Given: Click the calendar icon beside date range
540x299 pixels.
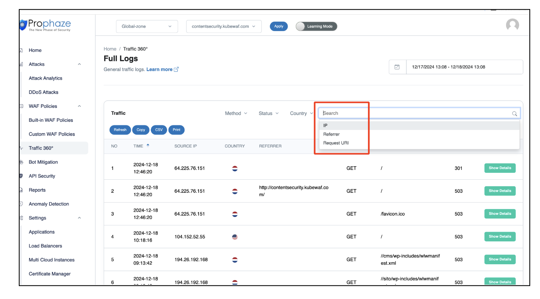Looking at the screenshot, I should 397,67.
